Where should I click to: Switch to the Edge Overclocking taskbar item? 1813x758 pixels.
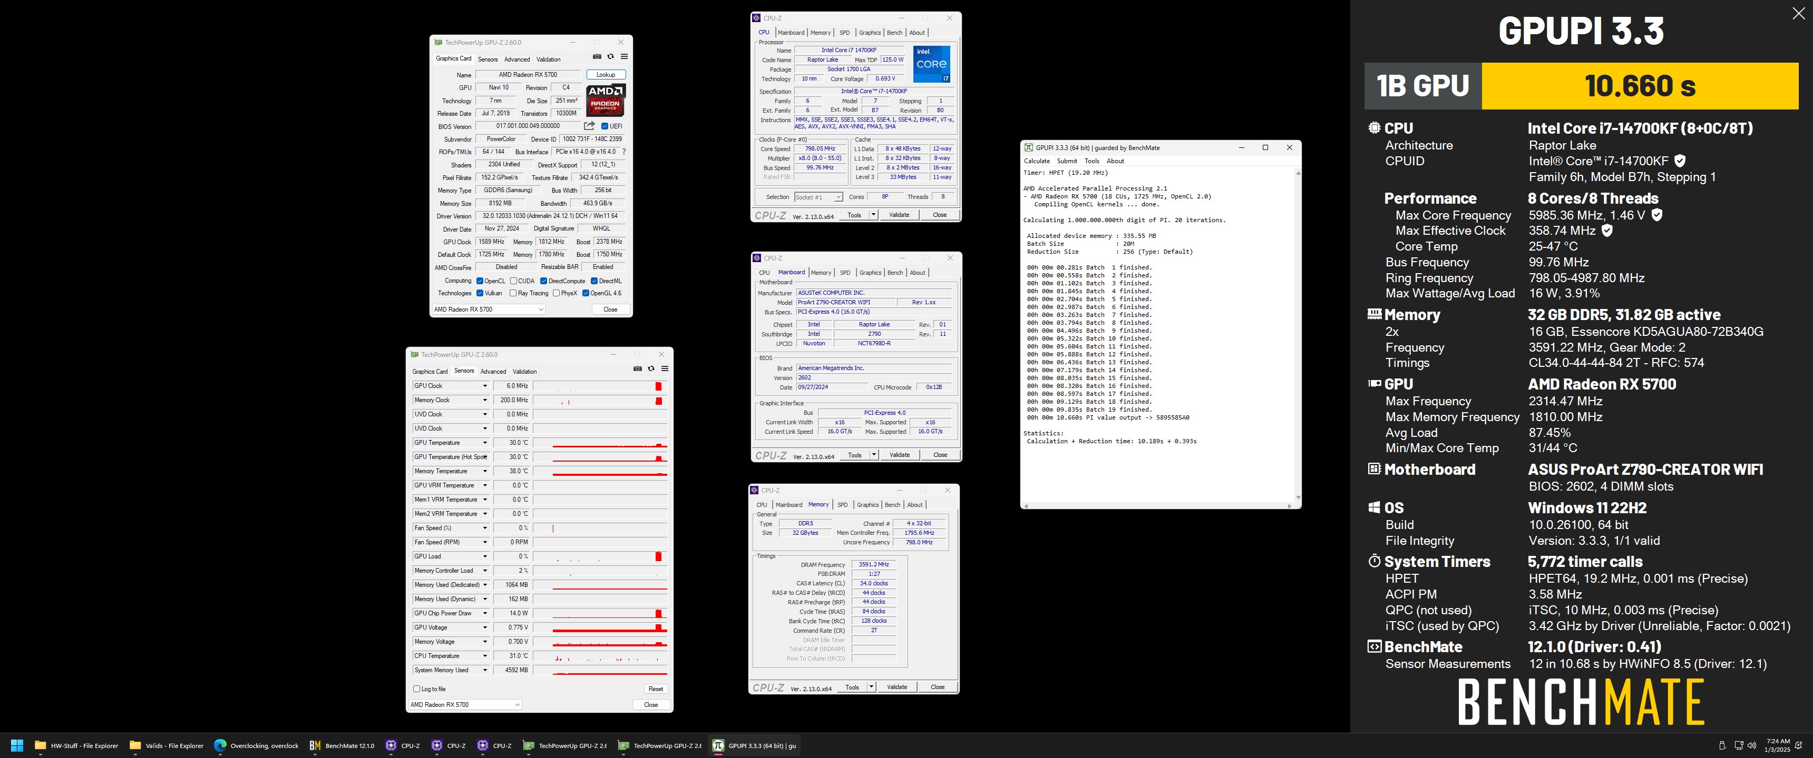click(256, 745)
